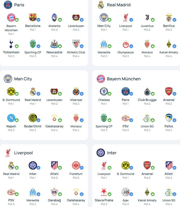Image resolution: width=180 pixels, height=207 pixels.
Task: Click green home badge beside Tottenham
Action: tap(17, 46)
